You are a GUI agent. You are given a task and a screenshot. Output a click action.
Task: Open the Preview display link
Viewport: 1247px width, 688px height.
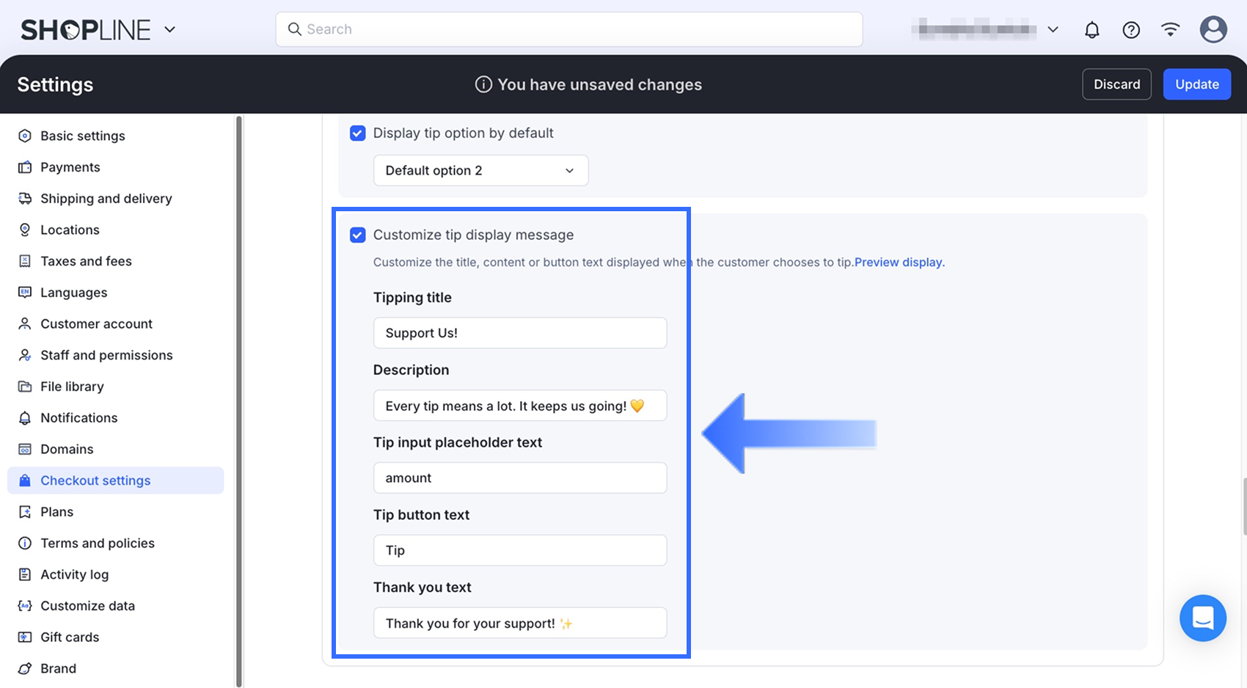point(898,262)
